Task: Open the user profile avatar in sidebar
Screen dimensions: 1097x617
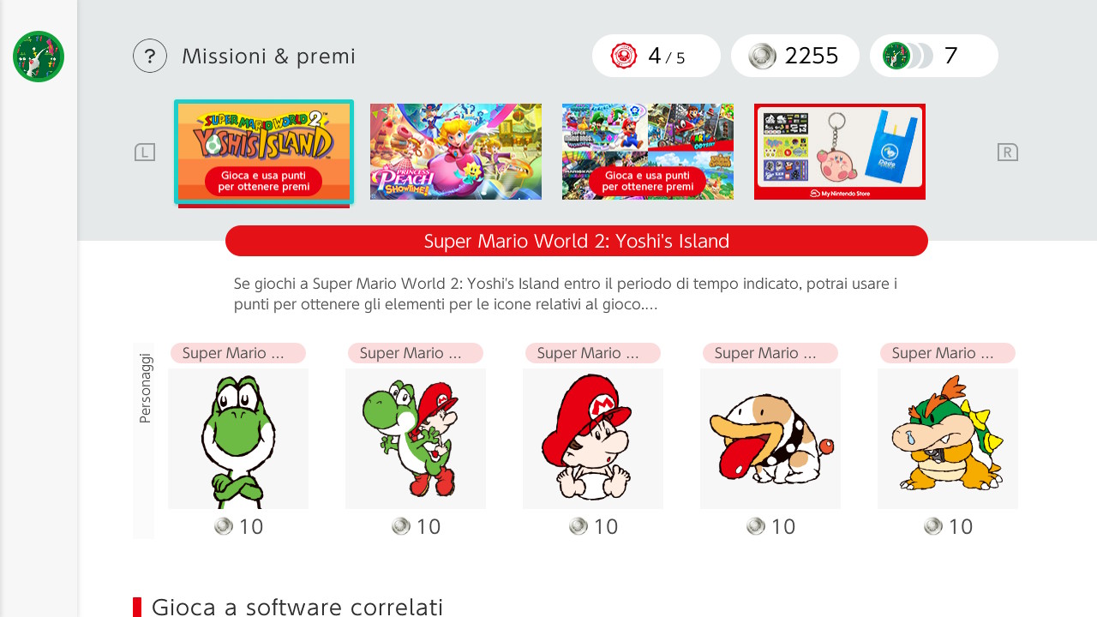Action: [39, 57]
